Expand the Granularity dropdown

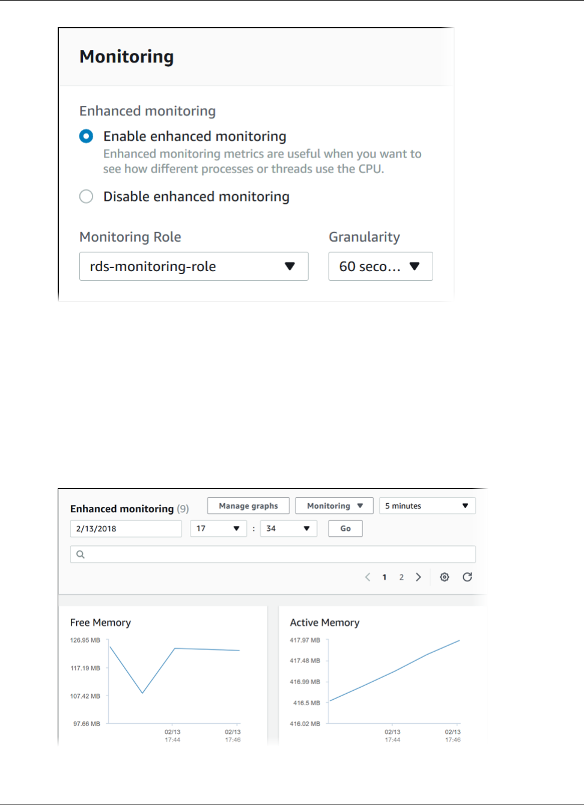click(380, 266)
